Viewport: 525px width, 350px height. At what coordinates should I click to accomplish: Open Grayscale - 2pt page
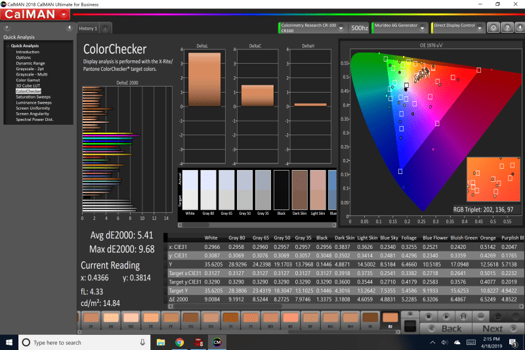pos(30,69)
